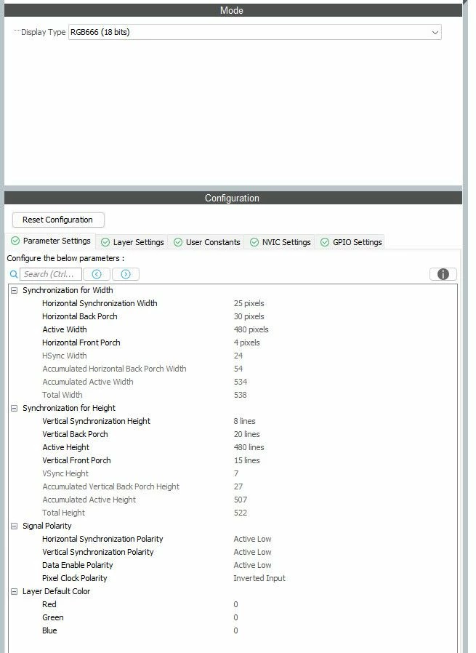Screen dimensions: 476x653
Task: Focus the parameter search field
Action: tap(50, 274)
